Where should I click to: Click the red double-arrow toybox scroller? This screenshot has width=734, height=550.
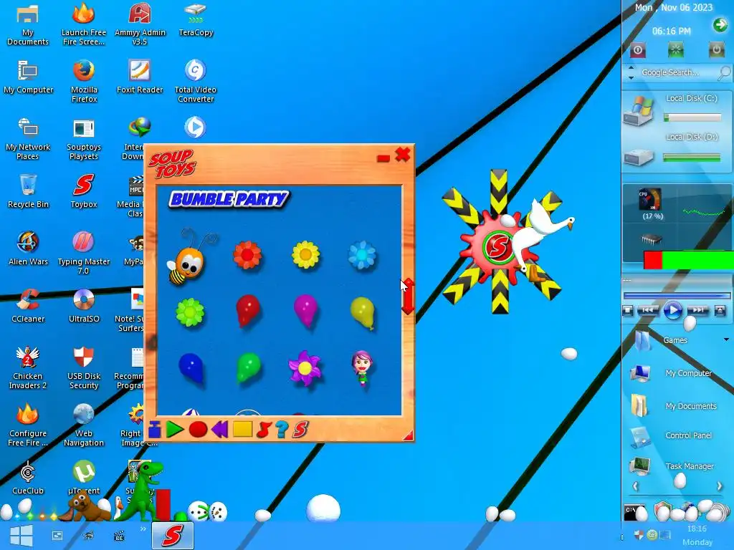click(408, 296)
